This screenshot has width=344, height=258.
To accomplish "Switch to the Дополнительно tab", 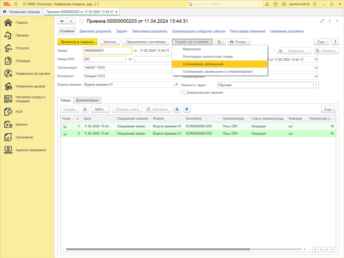I will coord(87,100).
